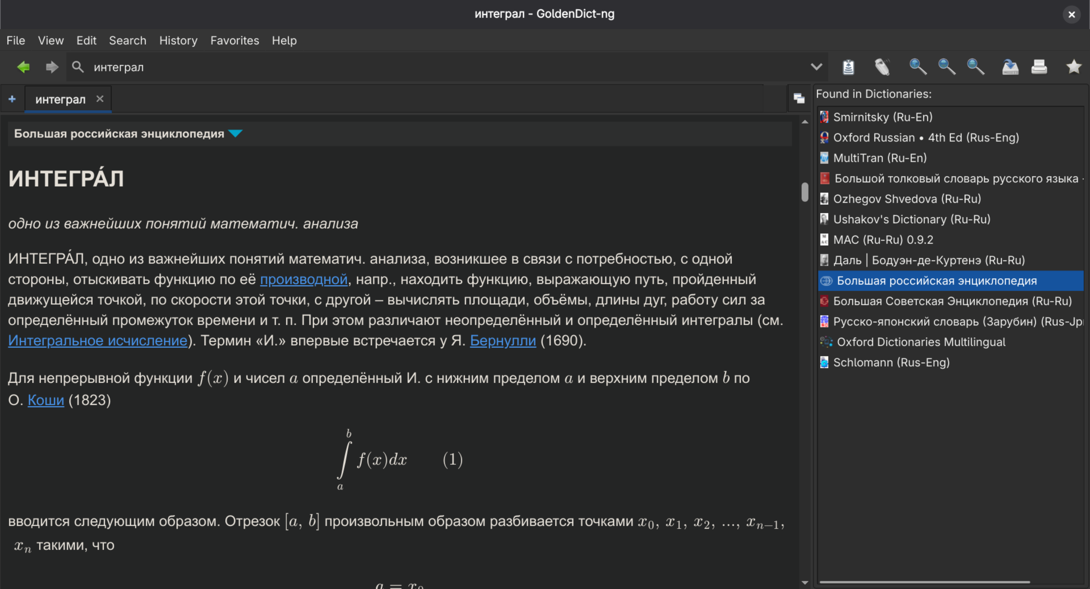The image size is (1090, 589).
Task: Collapse the Большая российская энциклопедия article
Action: coord(235,134)
